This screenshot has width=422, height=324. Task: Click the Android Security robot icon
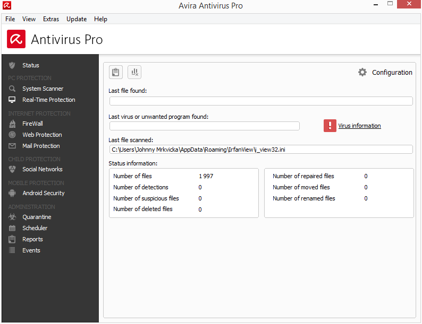[12, 193]
